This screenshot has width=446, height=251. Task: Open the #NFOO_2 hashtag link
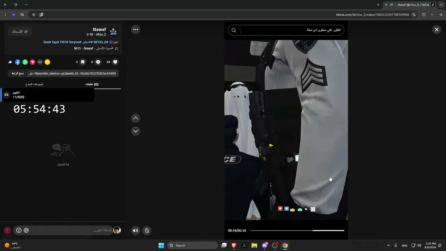pyautogui.click(x=101, y=42)
